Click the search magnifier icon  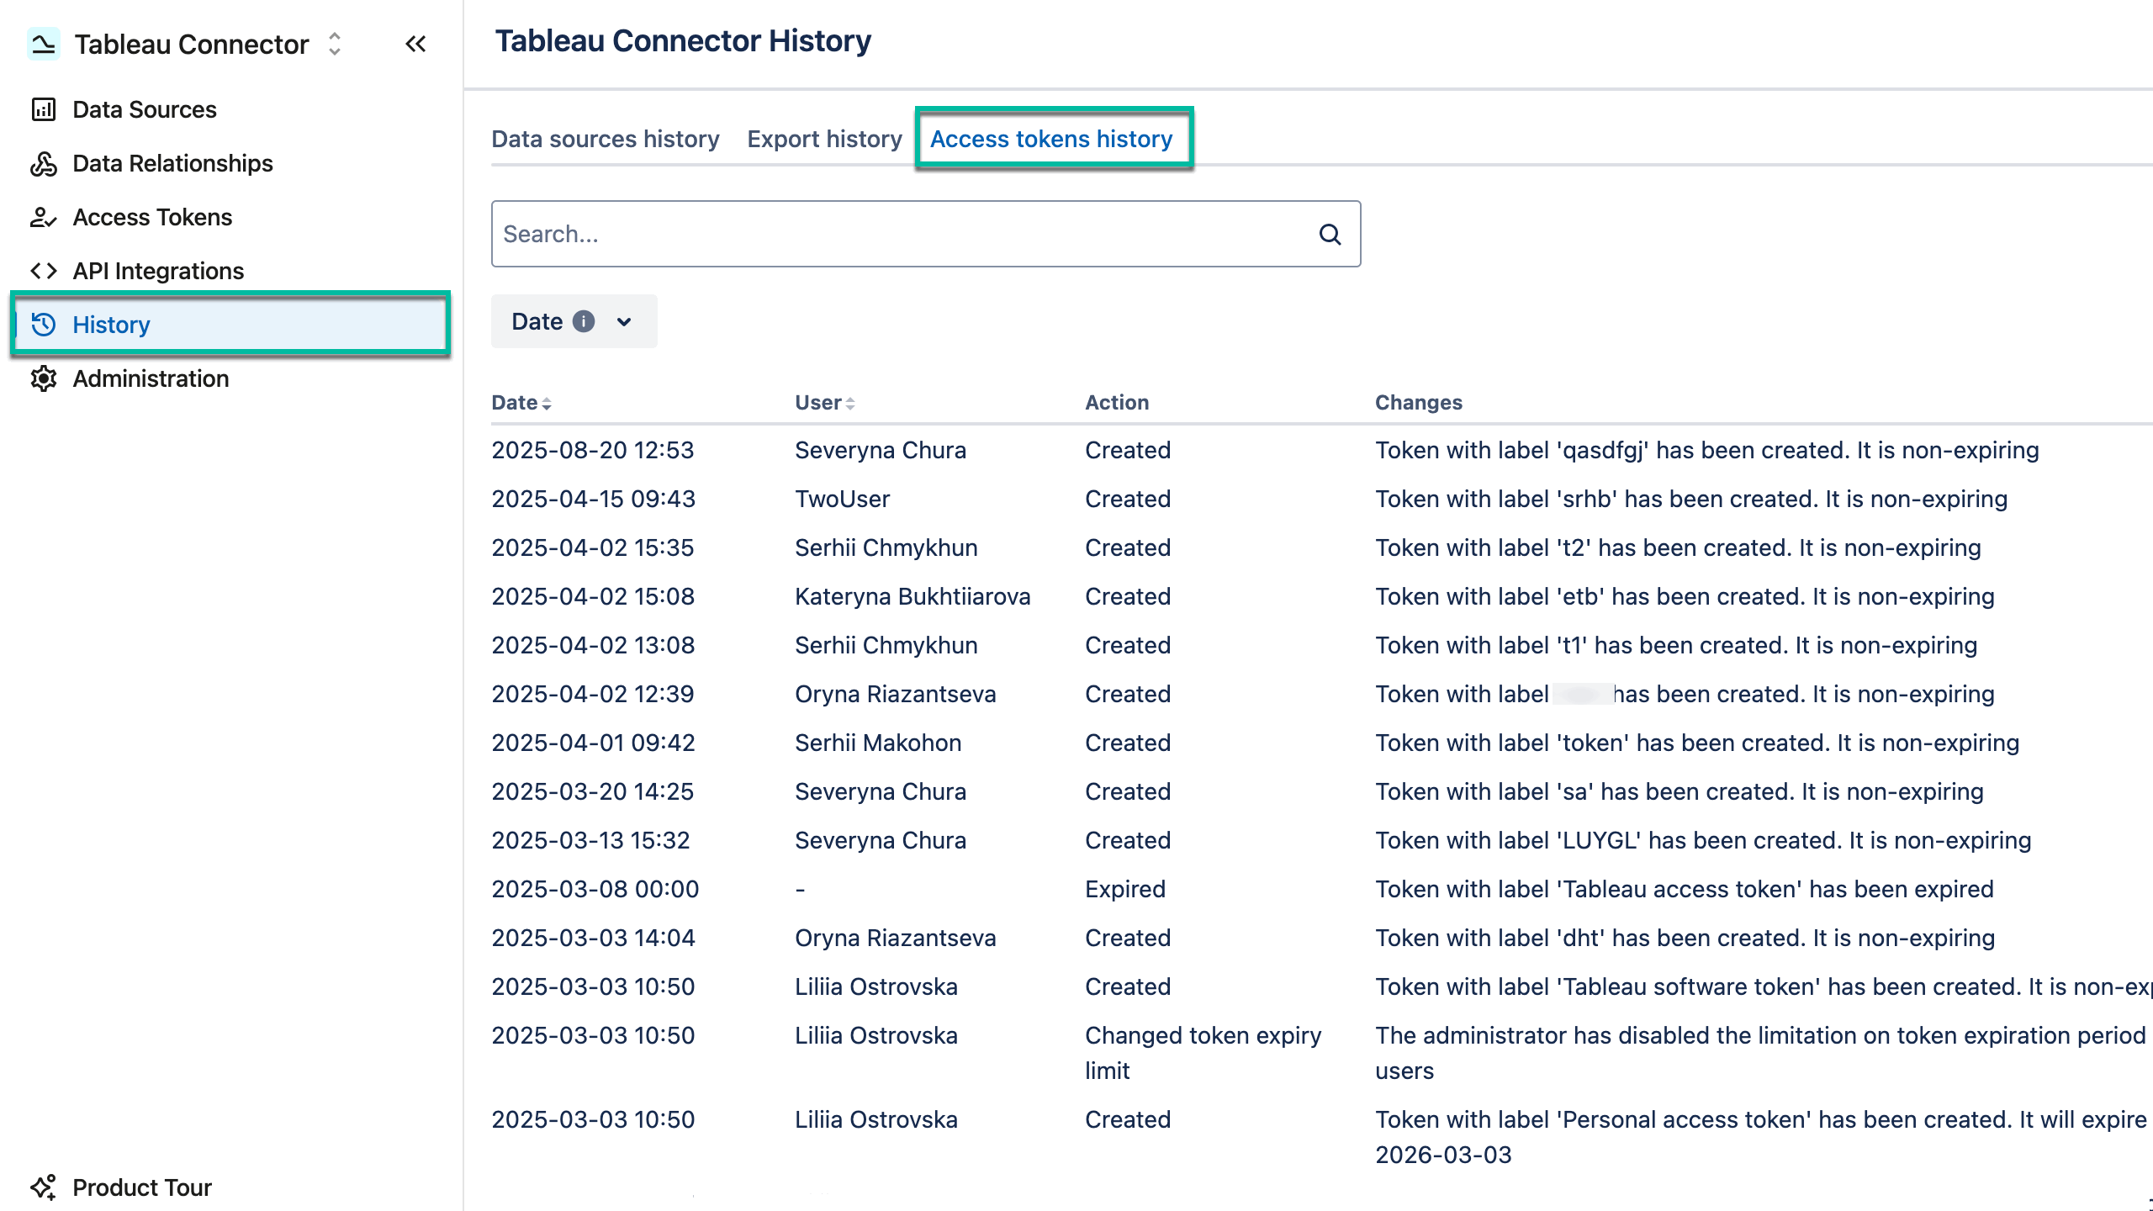[1330, 234]
